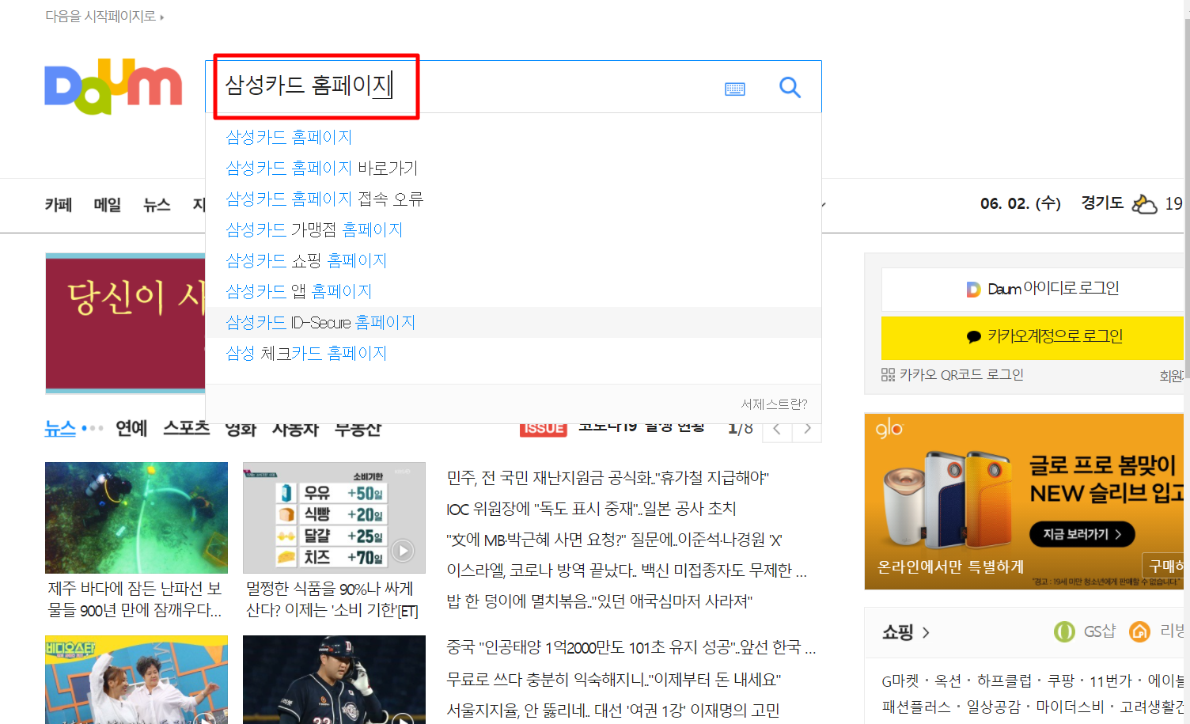Switch to the 뉴스 content tab

[60, 428]
